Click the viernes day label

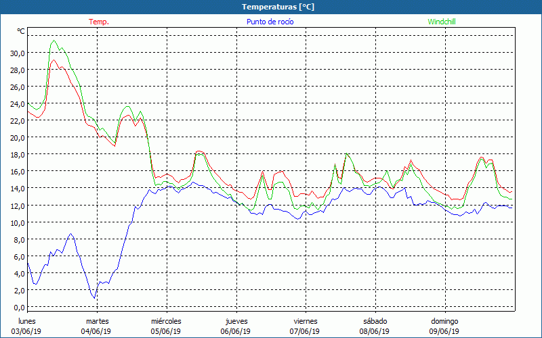pyautogui.click(x=306, y=321)
